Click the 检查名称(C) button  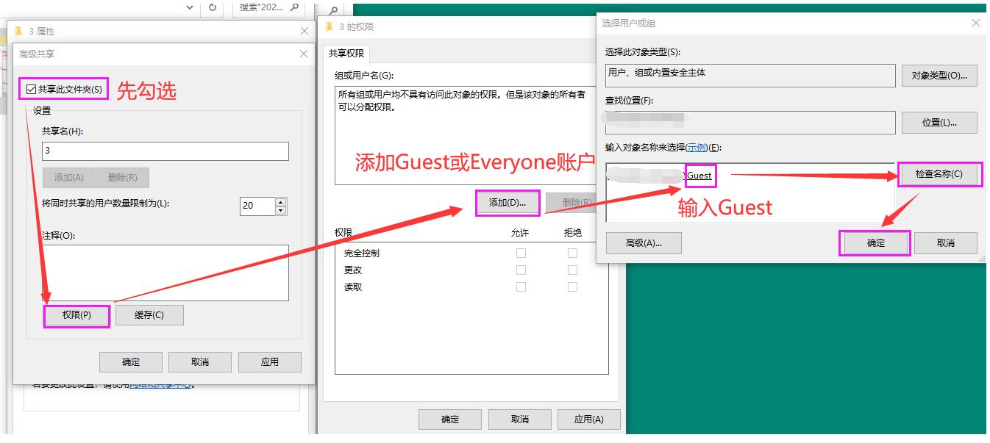tap(939, 174)
